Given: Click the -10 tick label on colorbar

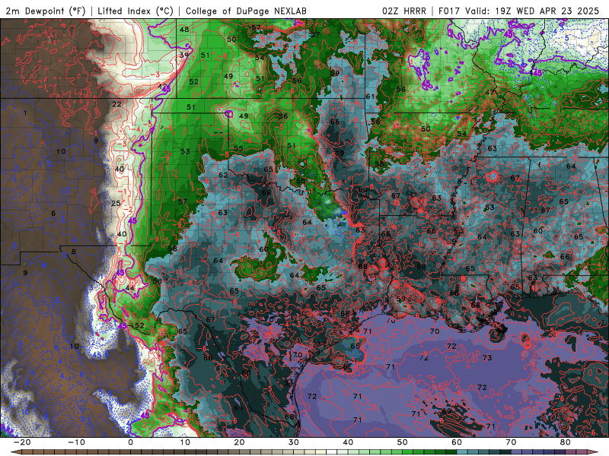Looking at the screenshot, I should 76,442.
